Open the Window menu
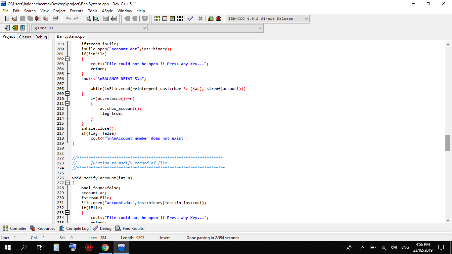Viewport: 452px width, 254px height. point(125,11)
